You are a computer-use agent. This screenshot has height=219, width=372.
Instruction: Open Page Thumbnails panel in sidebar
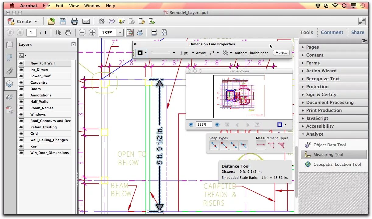click(x=10, y=44)
